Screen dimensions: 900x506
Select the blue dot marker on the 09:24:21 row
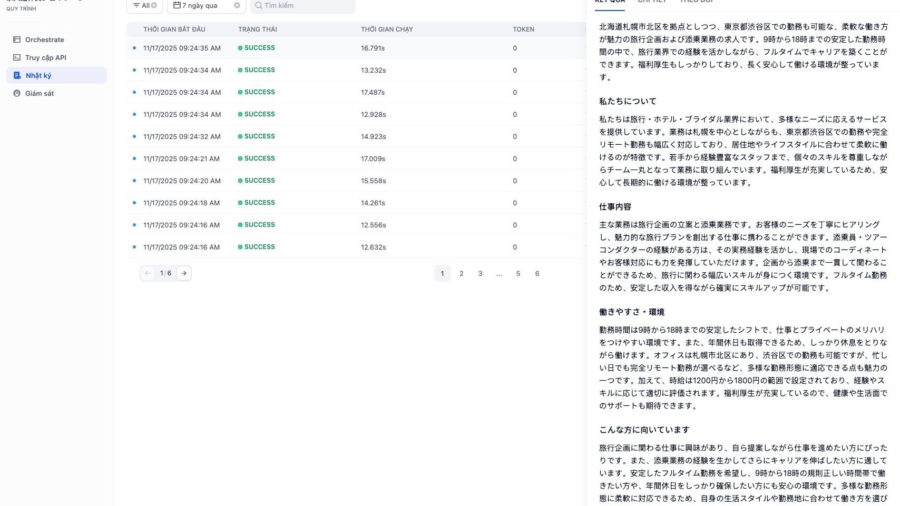coord(134,158)
